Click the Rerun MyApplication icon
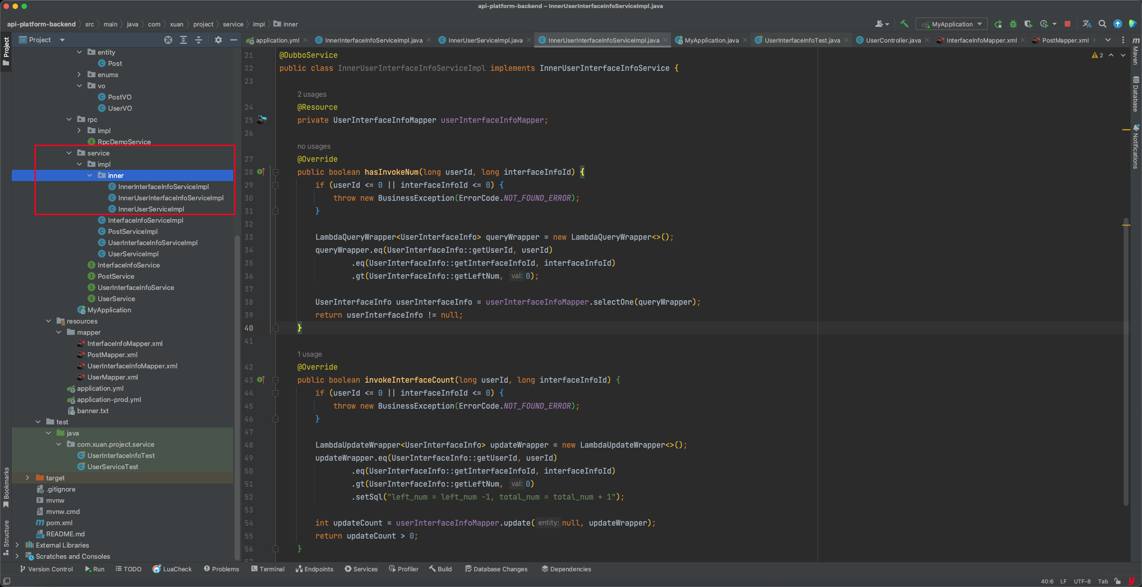The image size is (1142, 587). click(x=998, y=24)
